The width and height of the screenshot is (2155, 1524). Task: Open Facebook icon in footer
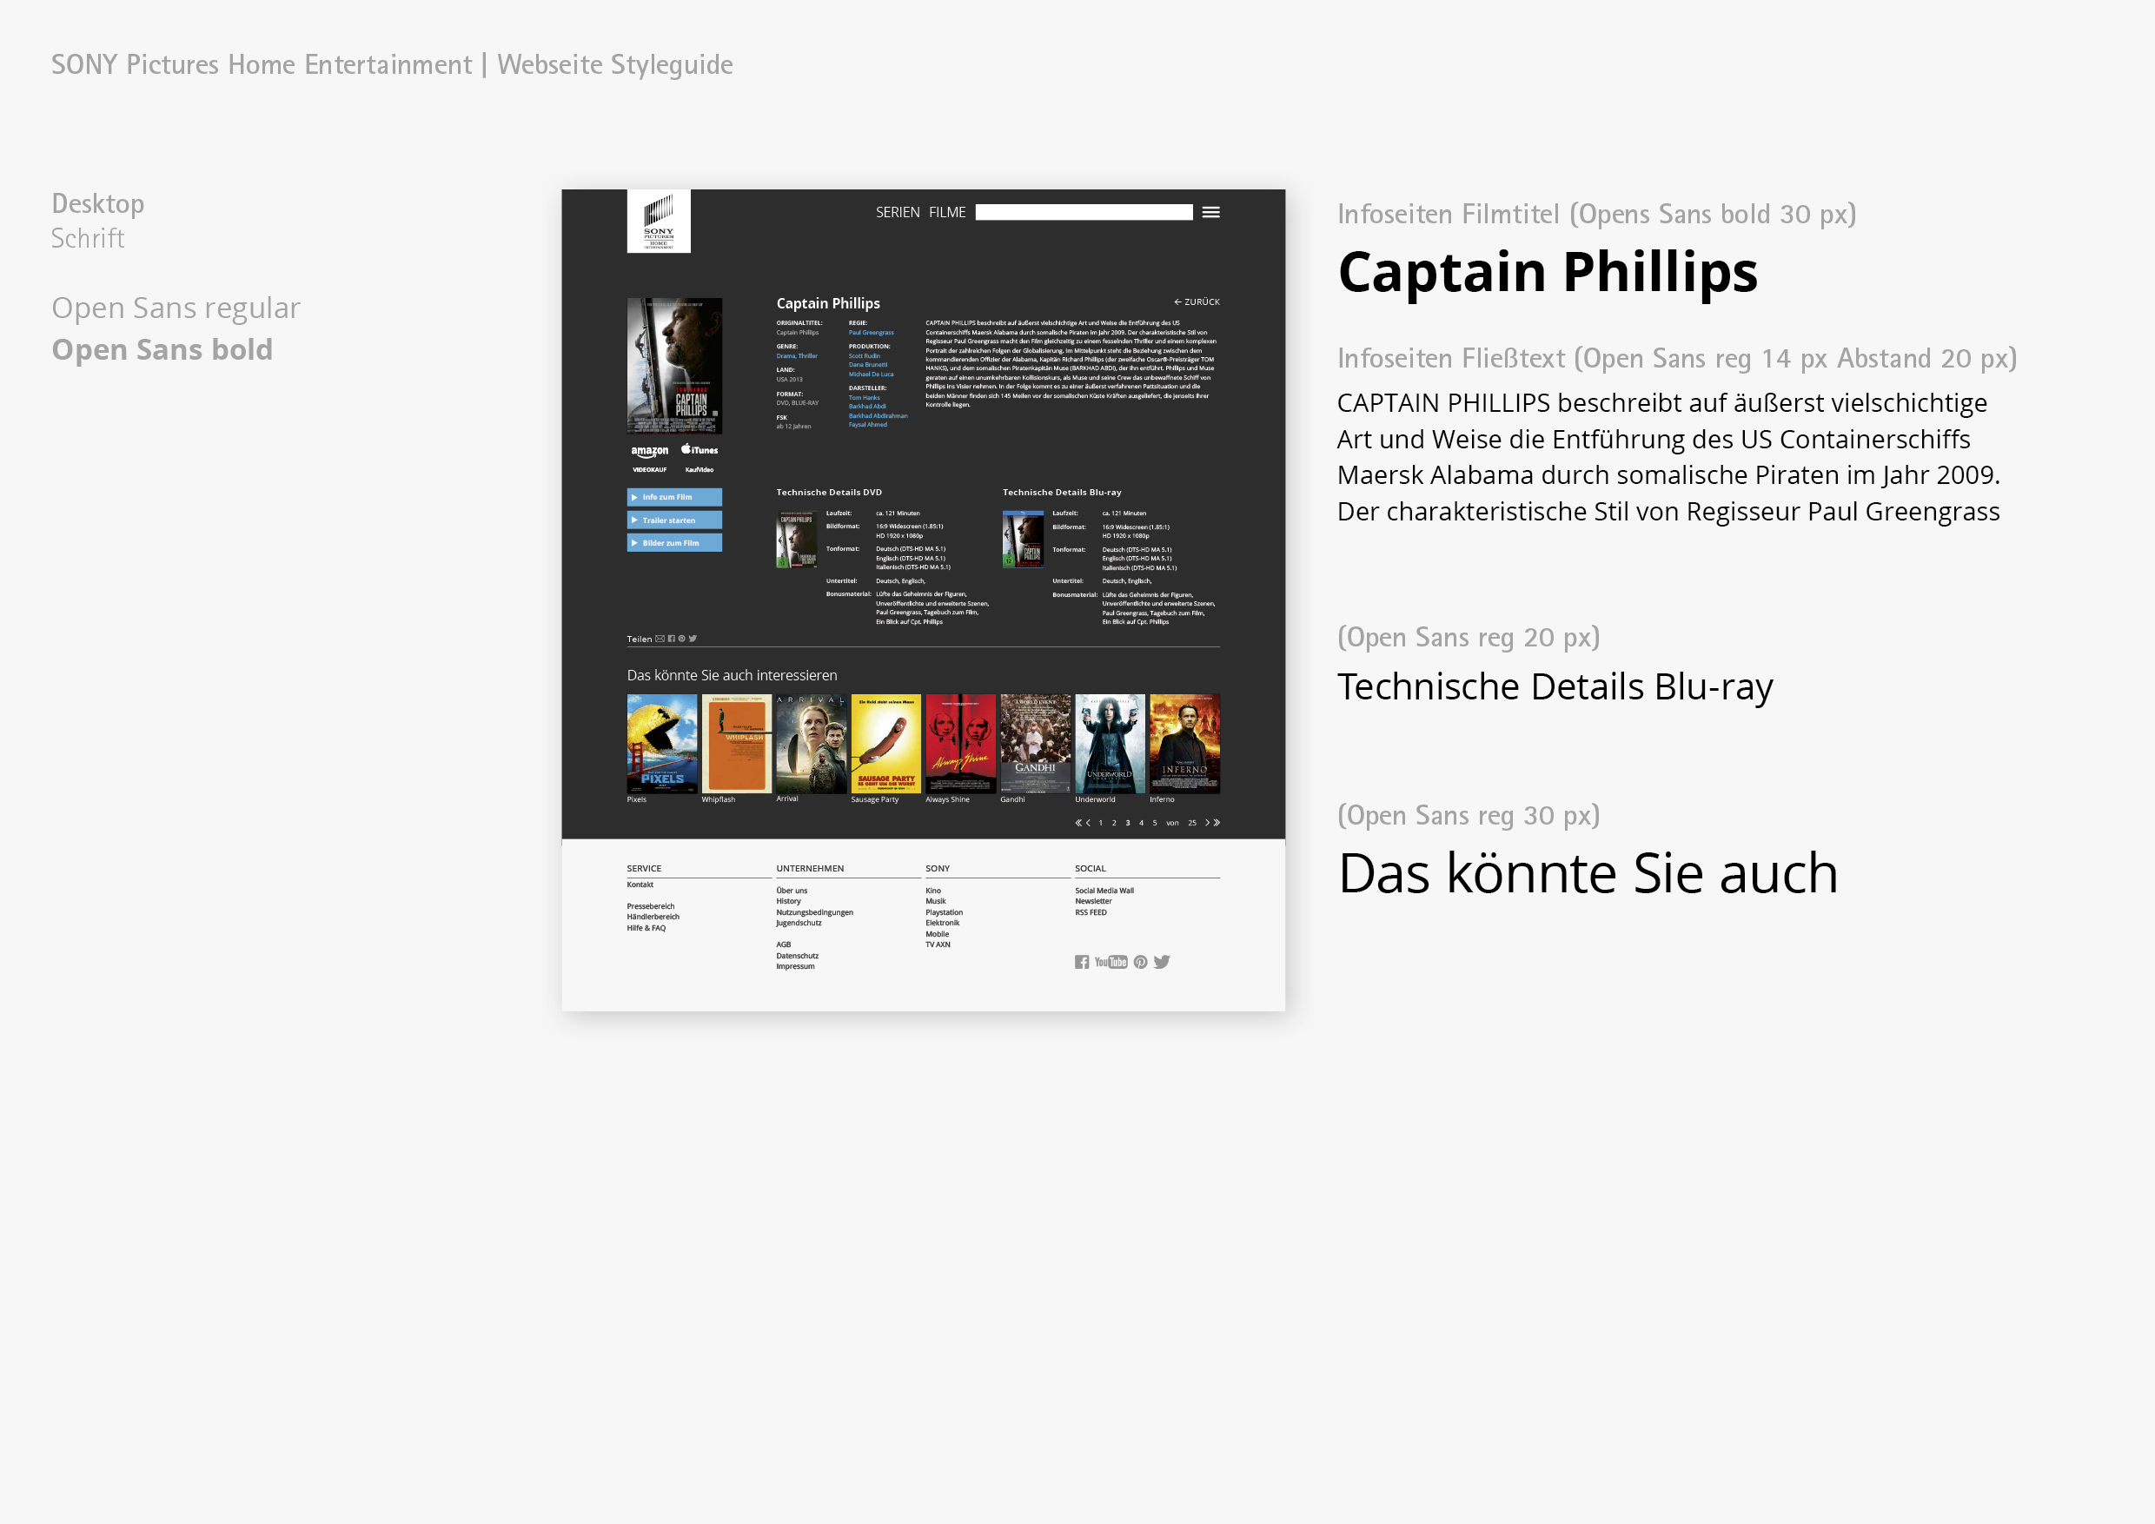[1082, 962]
